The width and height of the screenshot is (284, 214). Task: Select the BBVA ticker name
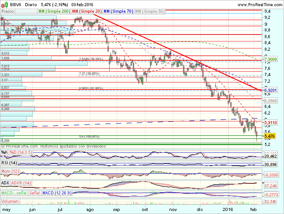pyautogui.click(x=16, y=5)
